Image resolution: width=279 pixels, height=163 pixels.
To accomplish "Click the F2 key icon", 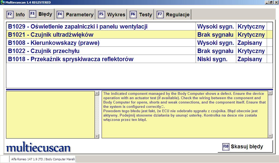I will (10, 14).
